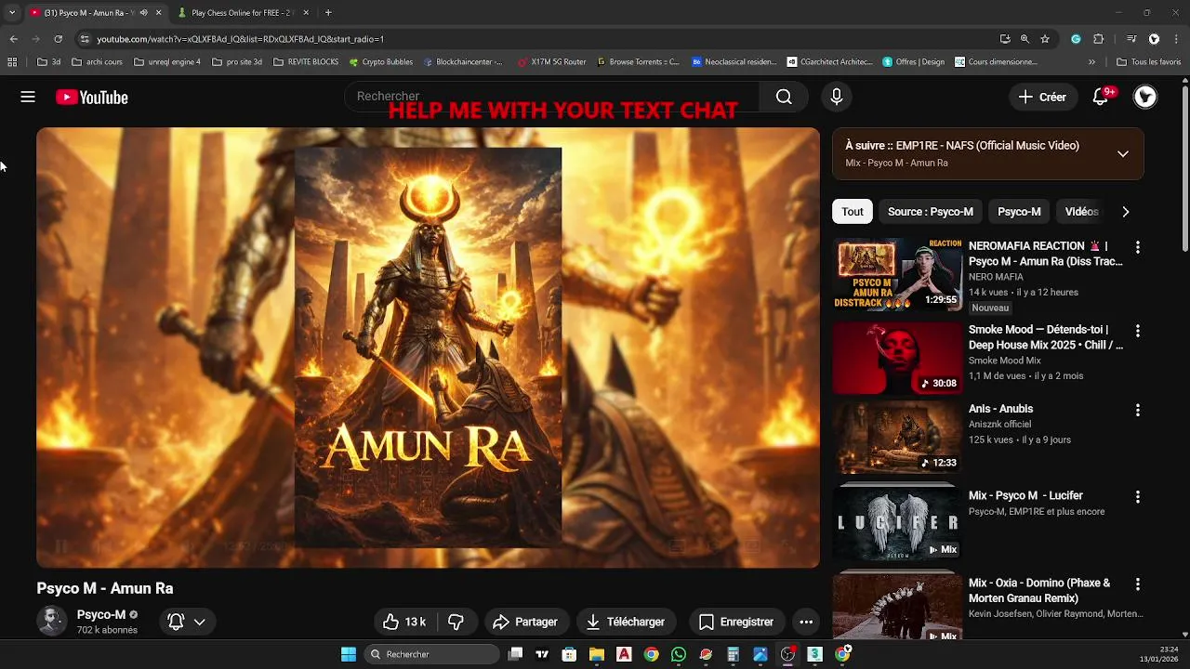
Task: Toggle subscription notification bell for Psyco-M
Action: 186,622
